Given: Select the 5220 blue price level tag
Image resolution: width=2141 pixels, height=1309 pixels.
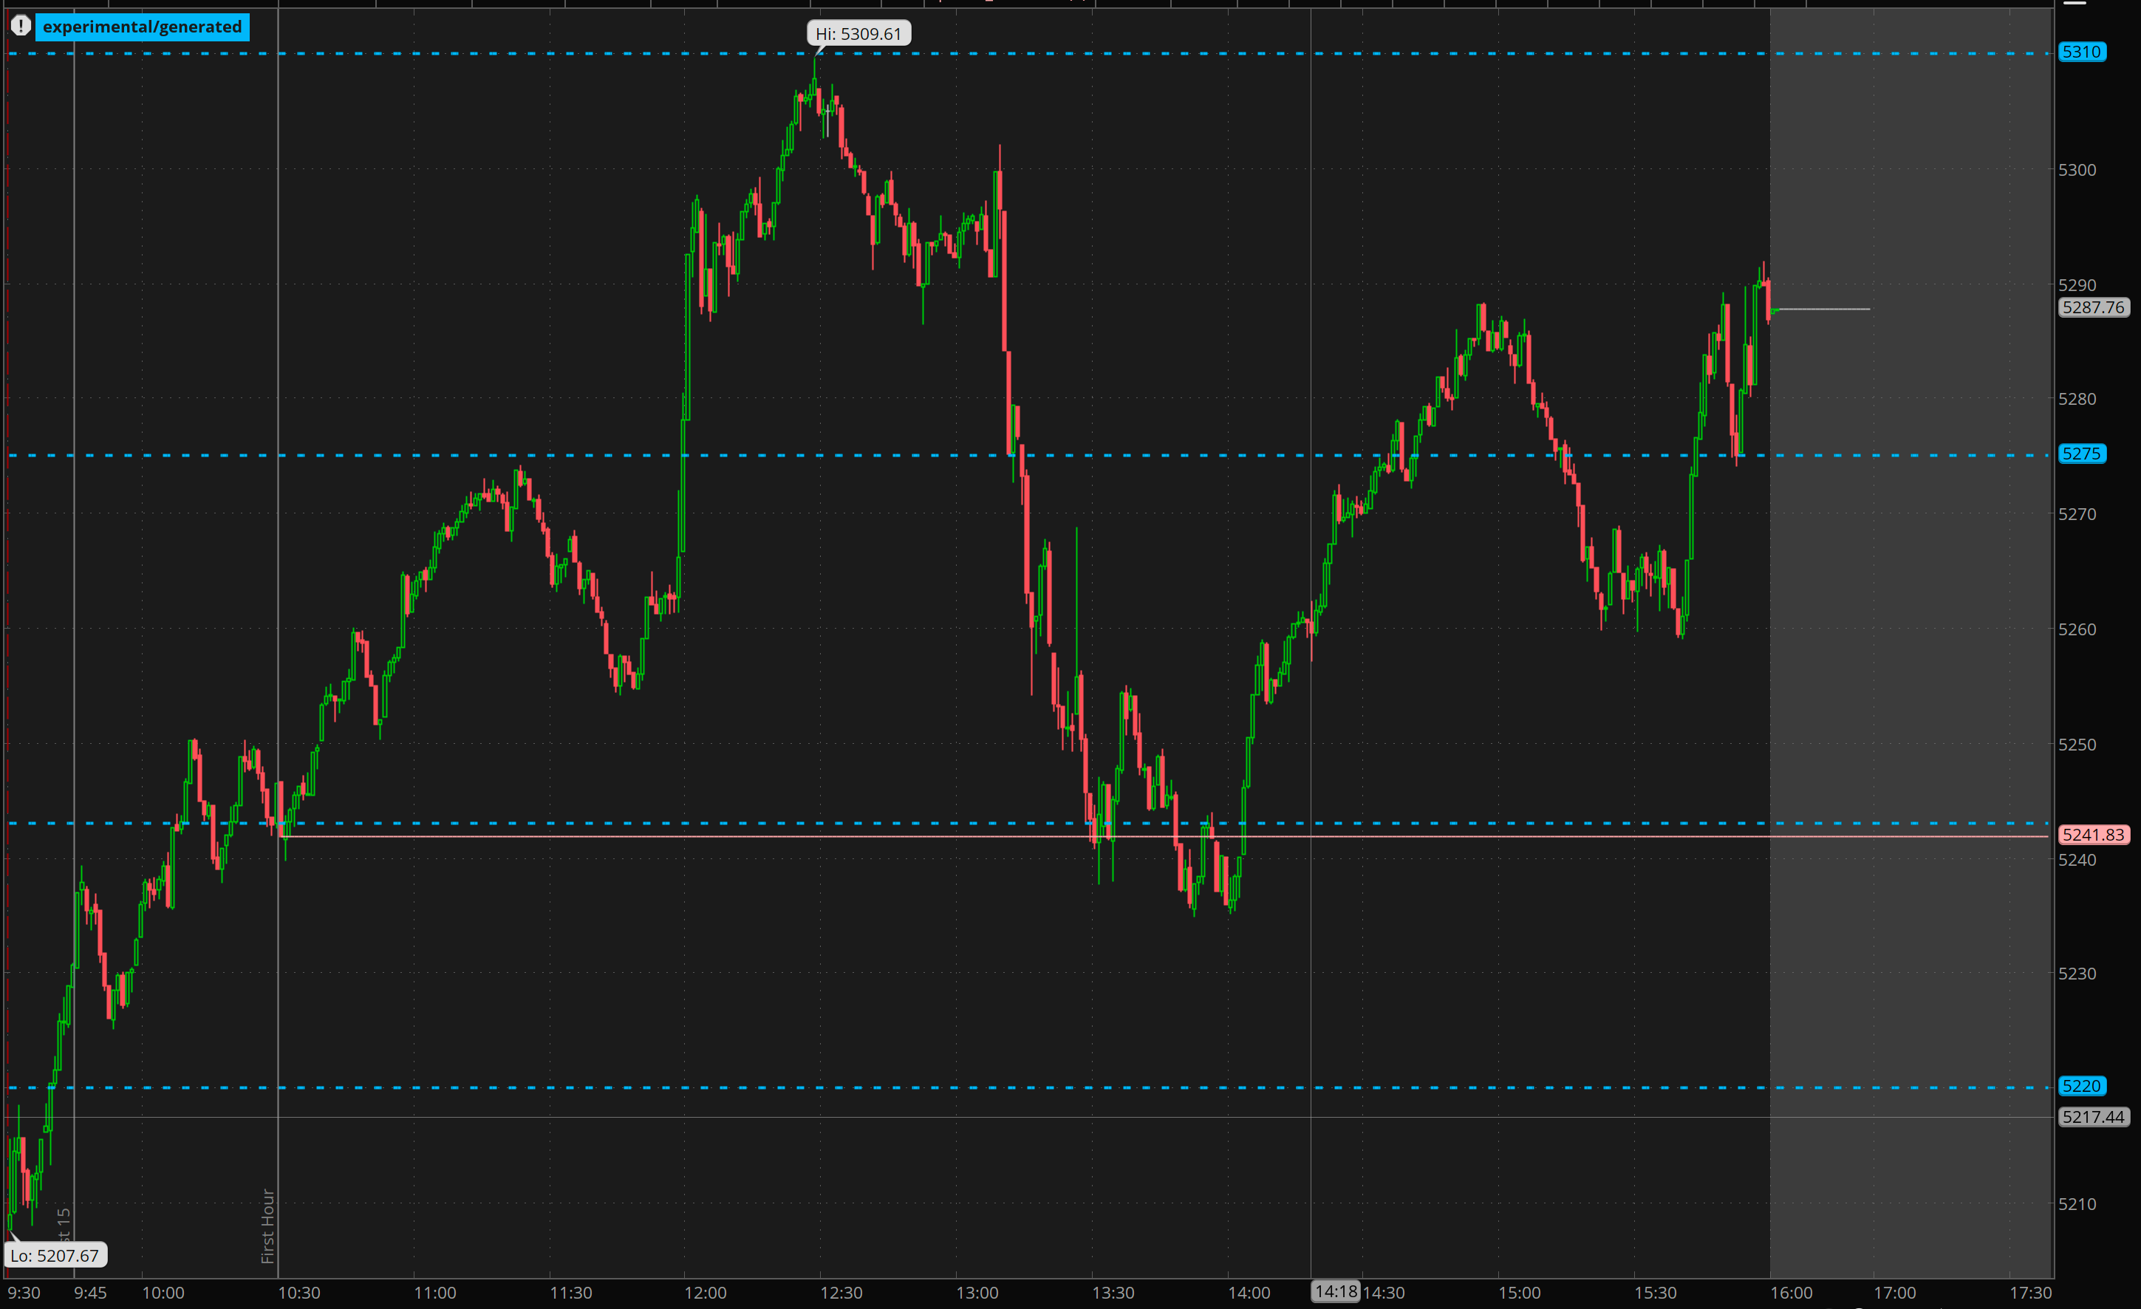Looking at the screenshot, I should 2081,1086.
